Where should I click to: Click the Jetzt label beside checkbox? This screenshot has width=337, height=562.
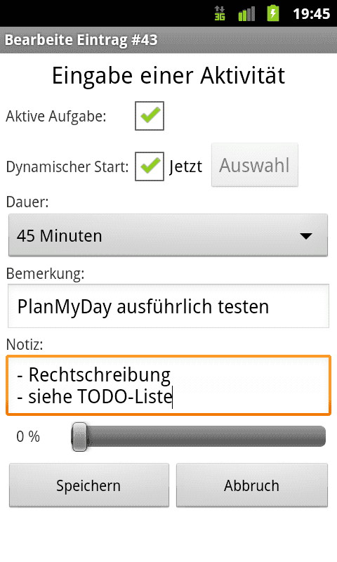[x=185, y=166]
